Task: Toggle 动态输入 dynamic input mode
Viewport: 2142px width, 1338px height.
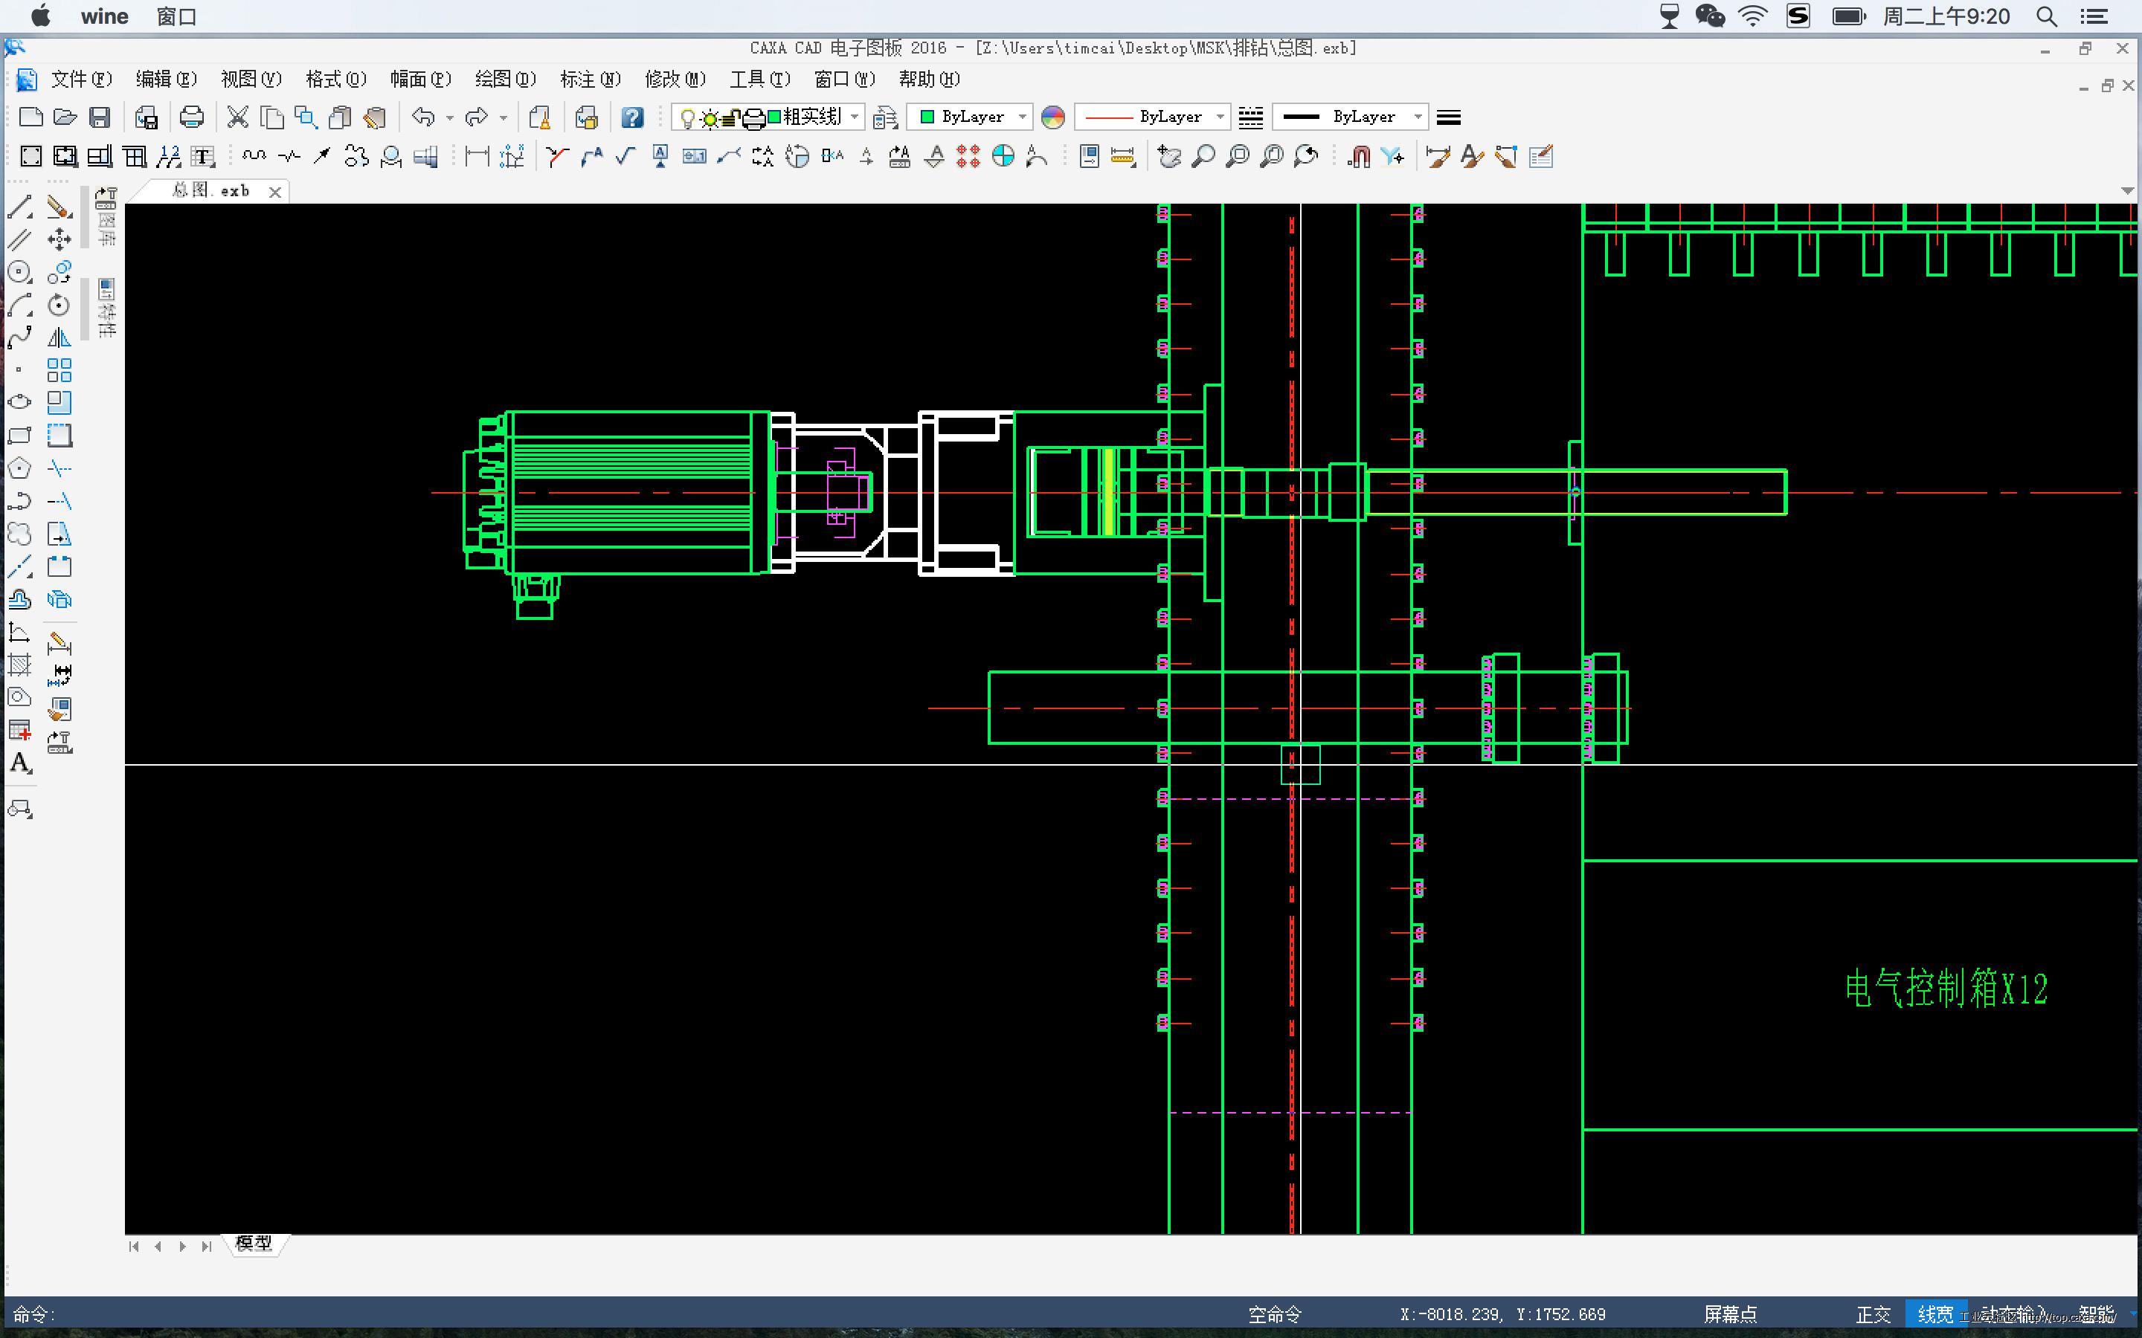Action: 2013,1314
